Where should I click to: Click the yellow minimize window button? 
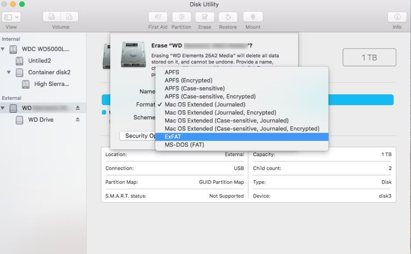[13, 4]
